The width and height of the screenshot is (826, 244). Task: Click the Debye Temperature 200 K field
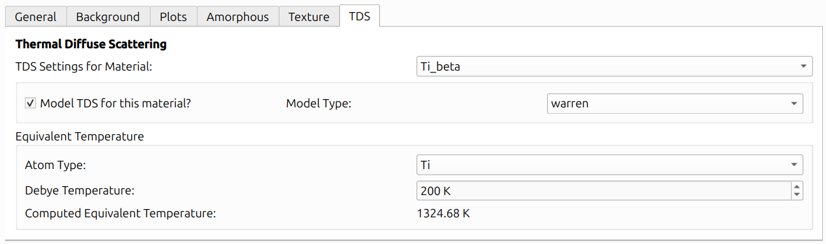[x=603, y=190]
